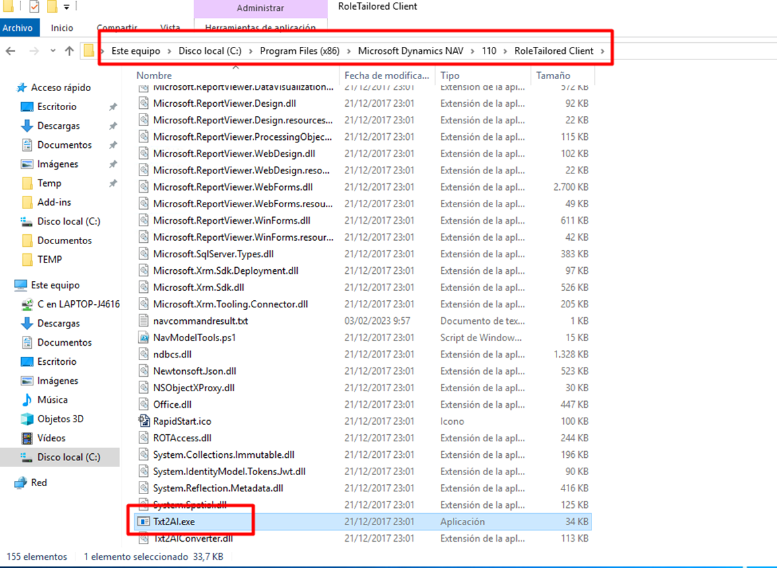Click the RapidStart.ico file icon
The image size is (777, 568).
[x=143, y=421]
